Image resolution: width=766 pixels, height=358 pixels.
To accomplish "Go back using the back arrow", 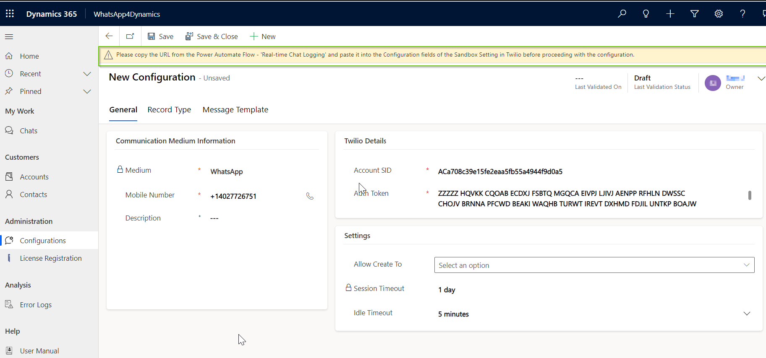I will [x=109, y=36].
